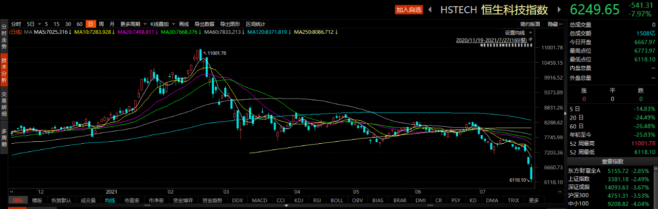Screen dimensions: 658x209
Task: Show the 市盈率 P/E indicator
Action: point(131,200)
